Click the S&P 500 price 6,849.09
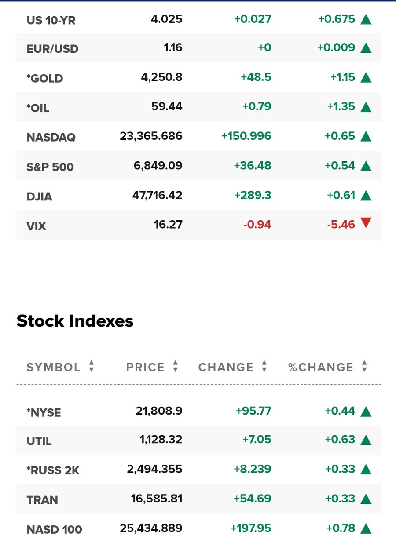The width and height of the screenshot is (396, 546). [x=158, y=166]
